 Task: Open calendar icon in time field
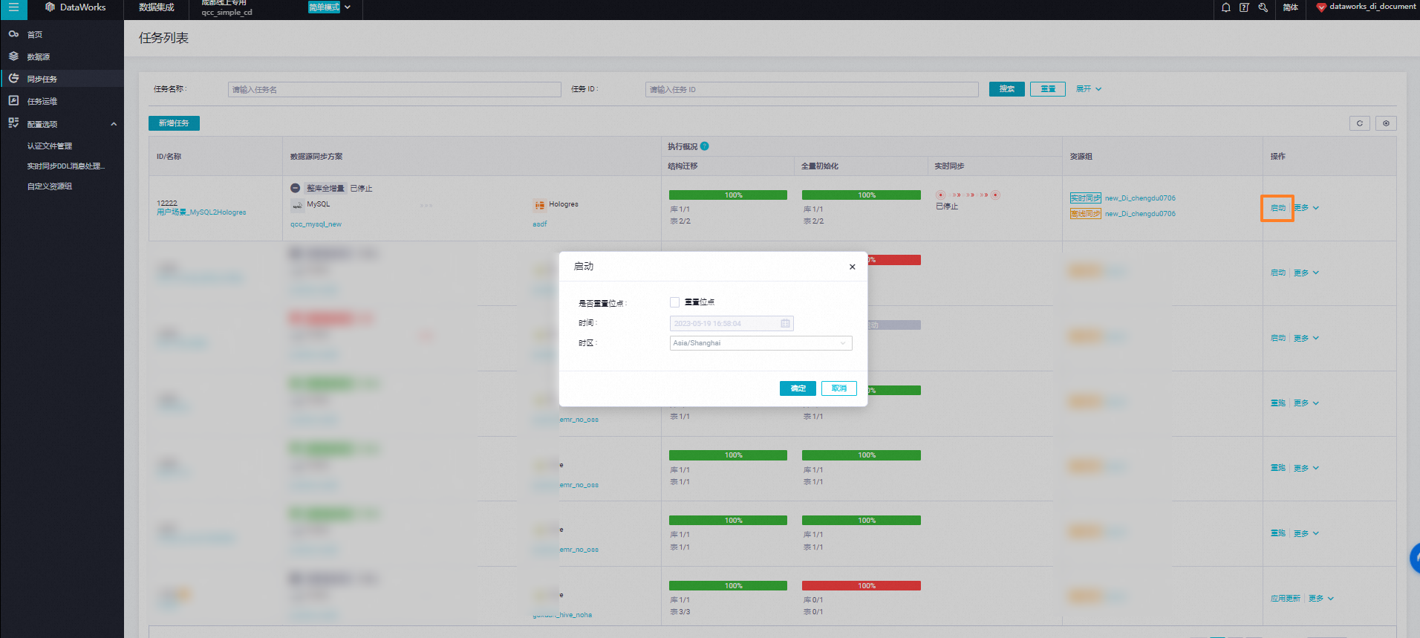click(x=785, y=323)
